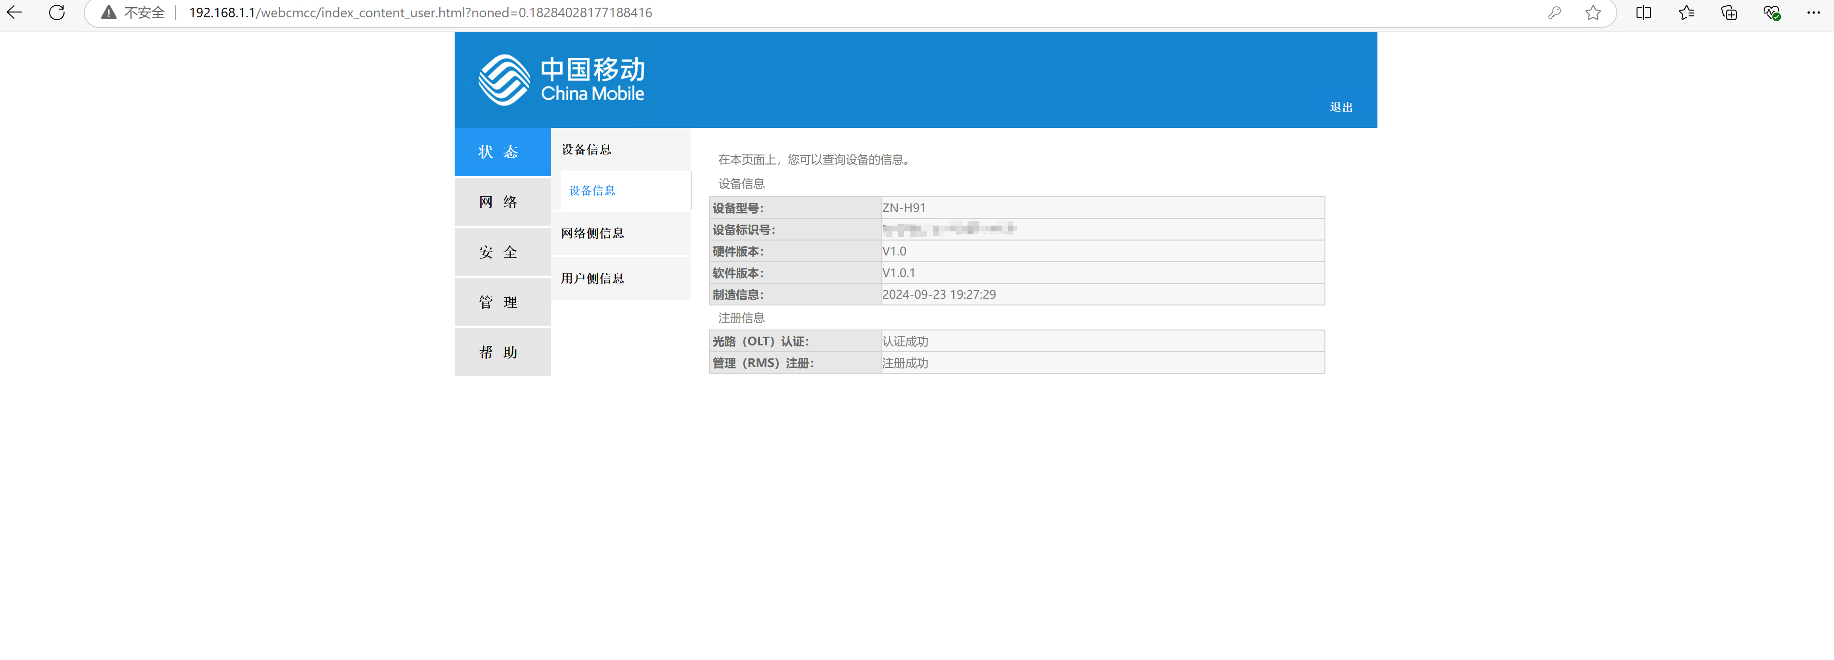Viewport: 1834px width, 660px height.
Task: Open browser settings and more menu
Action: [1813, 13]
